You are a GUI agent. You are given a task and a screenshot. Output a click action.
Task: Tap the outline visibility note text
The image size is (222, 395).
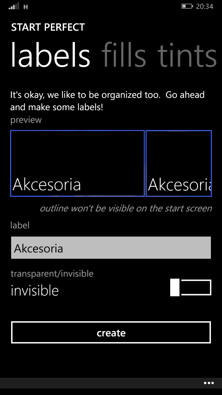point(126,208)
